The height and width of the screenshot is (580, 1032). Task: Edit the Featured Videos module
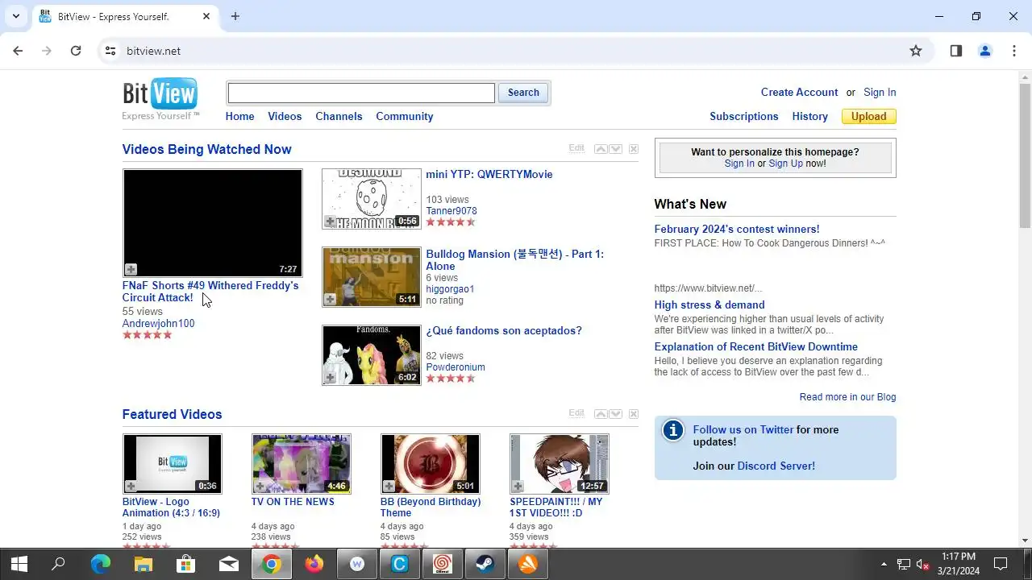[x=576, y=413]
